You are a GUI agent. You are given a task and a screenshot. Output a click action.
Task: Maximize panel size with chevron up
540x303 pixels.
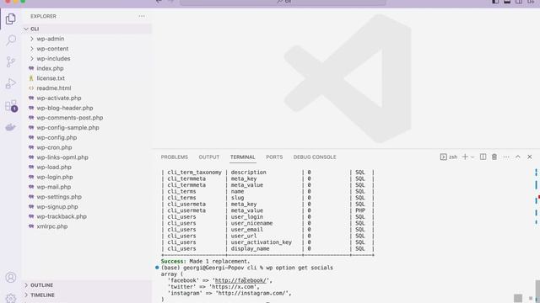point(517,157)
